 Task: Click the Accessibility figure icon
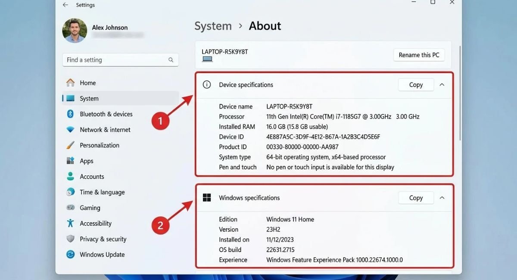[70, 223]
